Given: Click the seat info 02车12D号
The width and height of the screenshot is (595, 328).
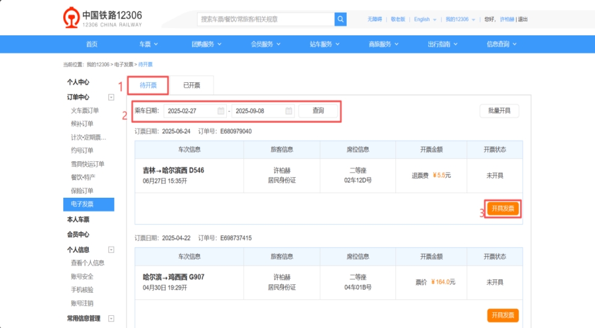Looking at the screenshot, I should (x=358, y=180).
